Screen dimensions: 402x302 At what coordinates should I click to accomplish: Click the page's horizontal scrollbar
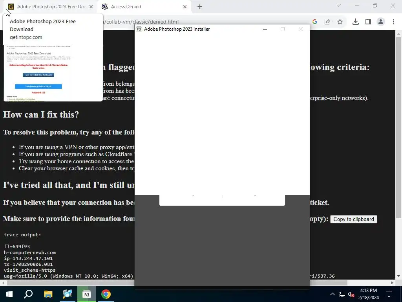coord(177,283)
